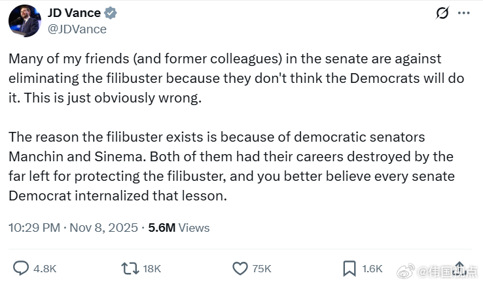
Task: Click the reply speech bubble icon
Action: click(22, 268)
